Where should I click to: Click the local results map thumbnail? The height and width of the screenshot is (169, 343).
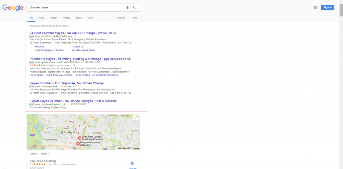tap(83, 132)
